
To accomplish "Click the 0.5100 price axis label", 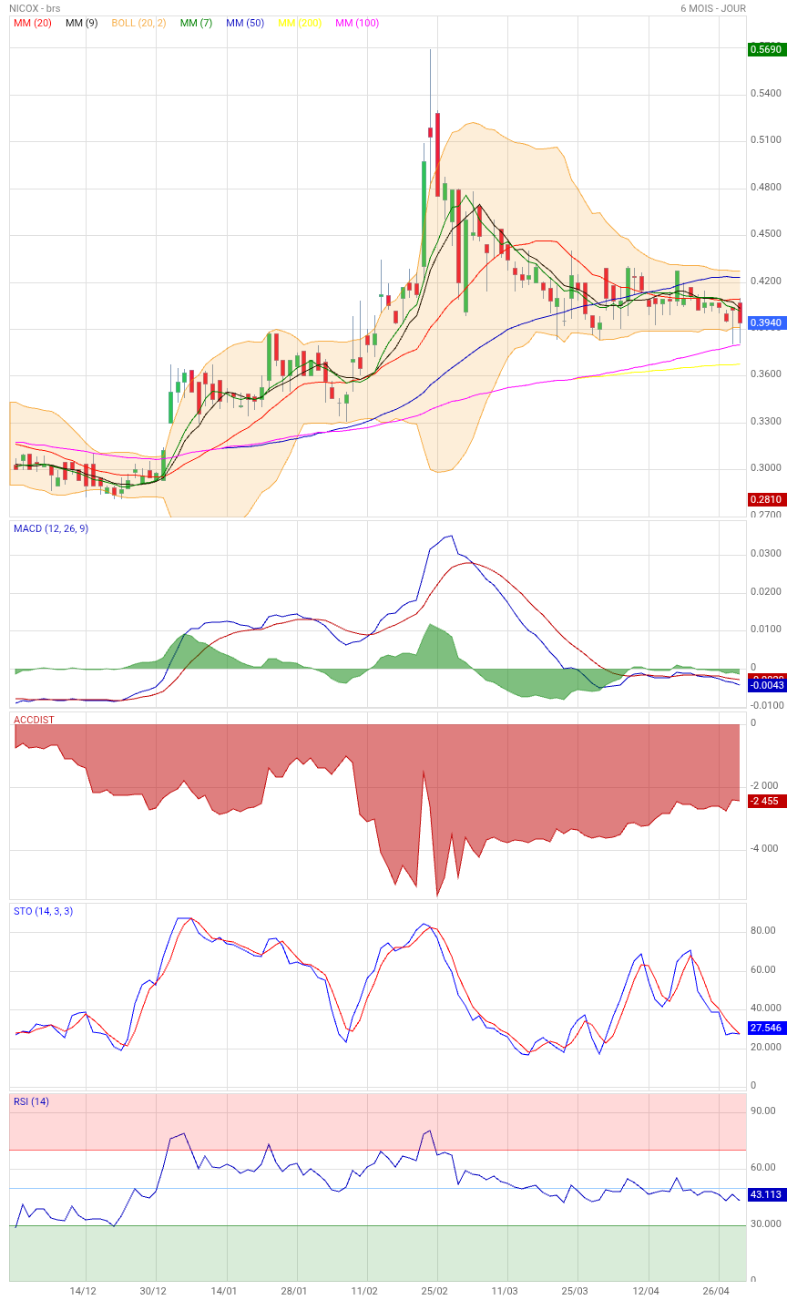I will (x=765, y=140).
